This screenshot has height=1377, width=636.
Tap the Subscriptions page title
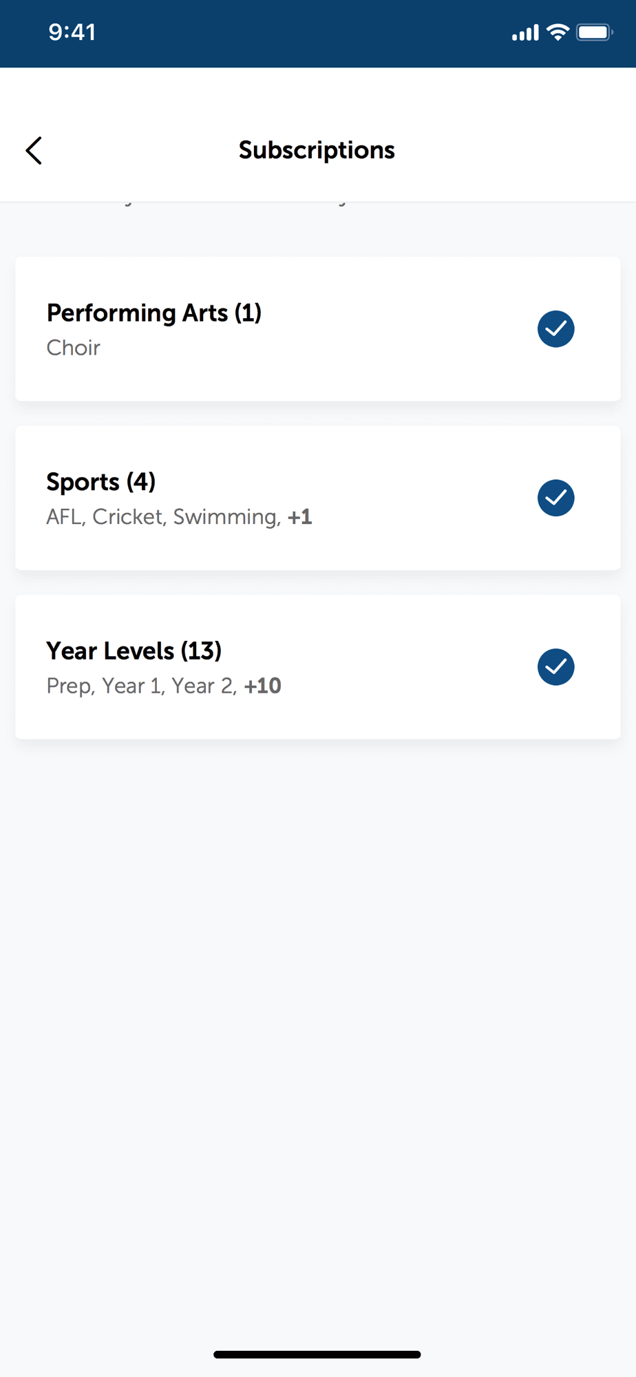(317, 150)
